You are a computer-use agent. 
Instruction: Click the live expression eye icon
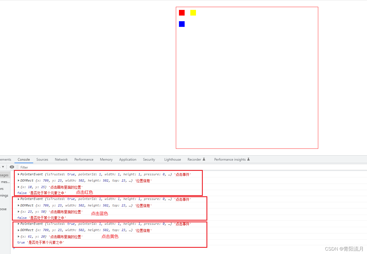[12, 167]
